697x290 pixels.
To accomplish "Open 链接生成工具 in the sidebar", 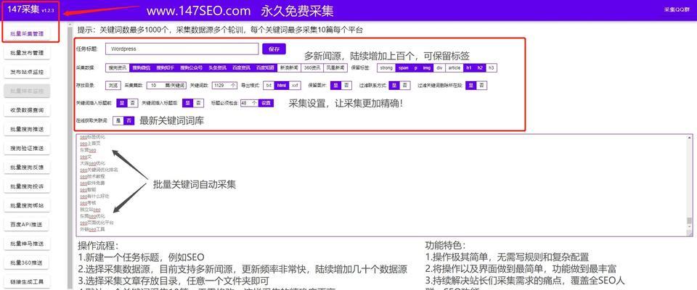I will (27, 281).
